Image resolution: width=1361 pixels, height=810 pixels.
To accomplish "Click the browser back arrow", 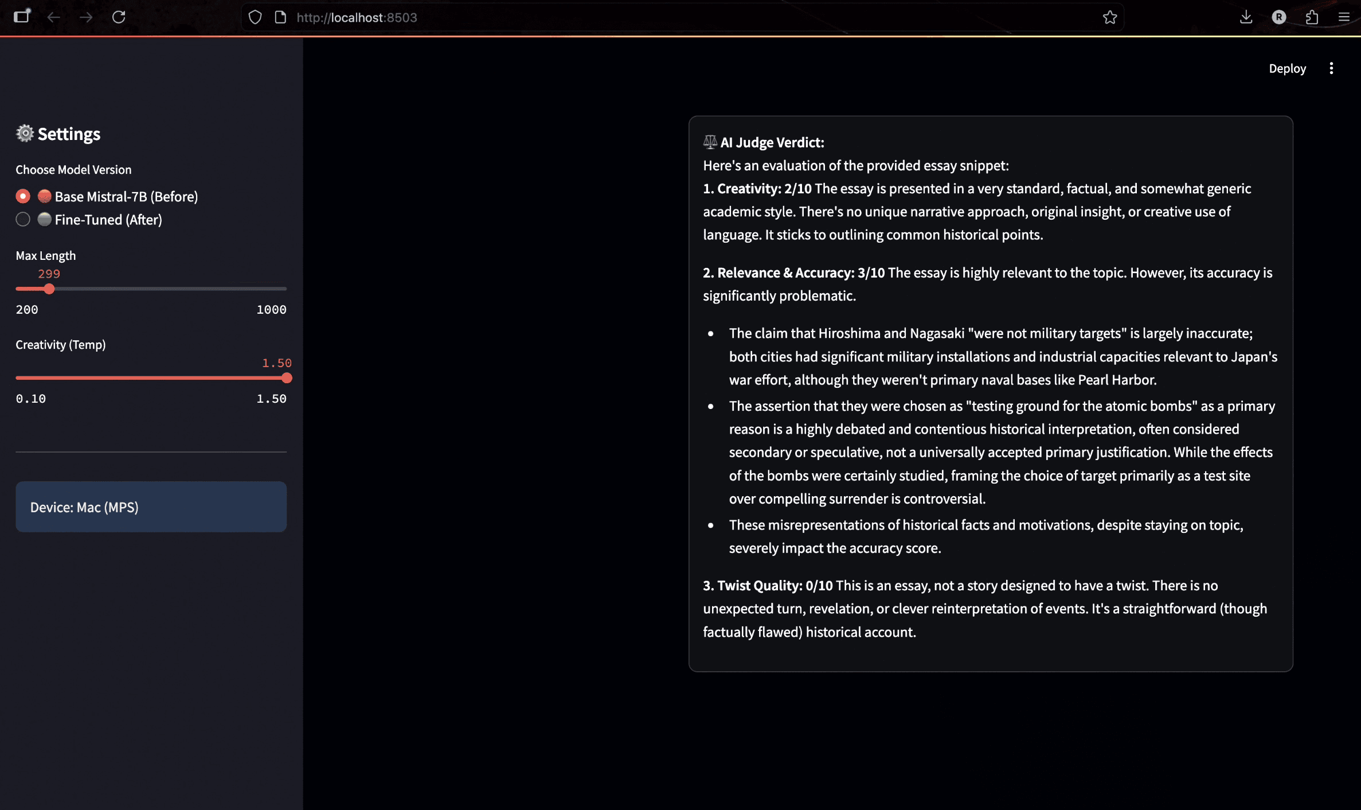I will point(53,17).
